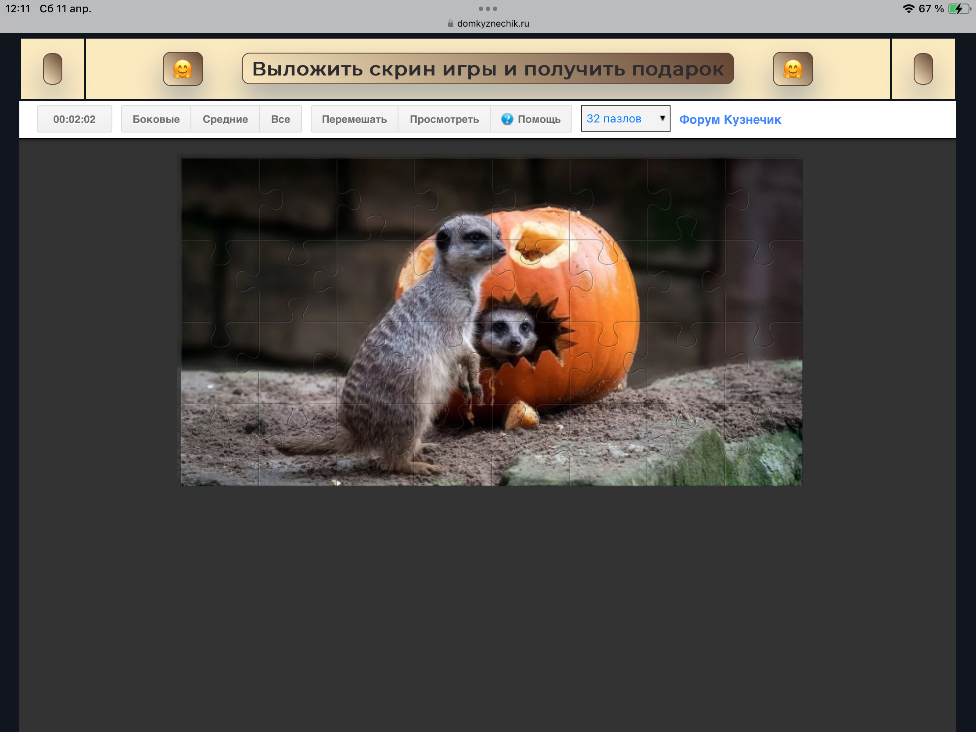
Task: Show only Боковые edge pieces
Action: tap(156, 119)
